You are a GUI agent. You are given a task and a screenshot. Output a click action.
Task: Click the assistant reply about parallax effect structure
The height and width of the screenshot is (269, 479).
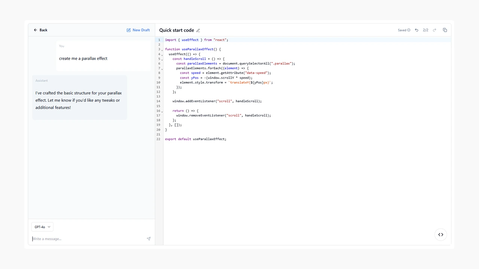(79, 100)
